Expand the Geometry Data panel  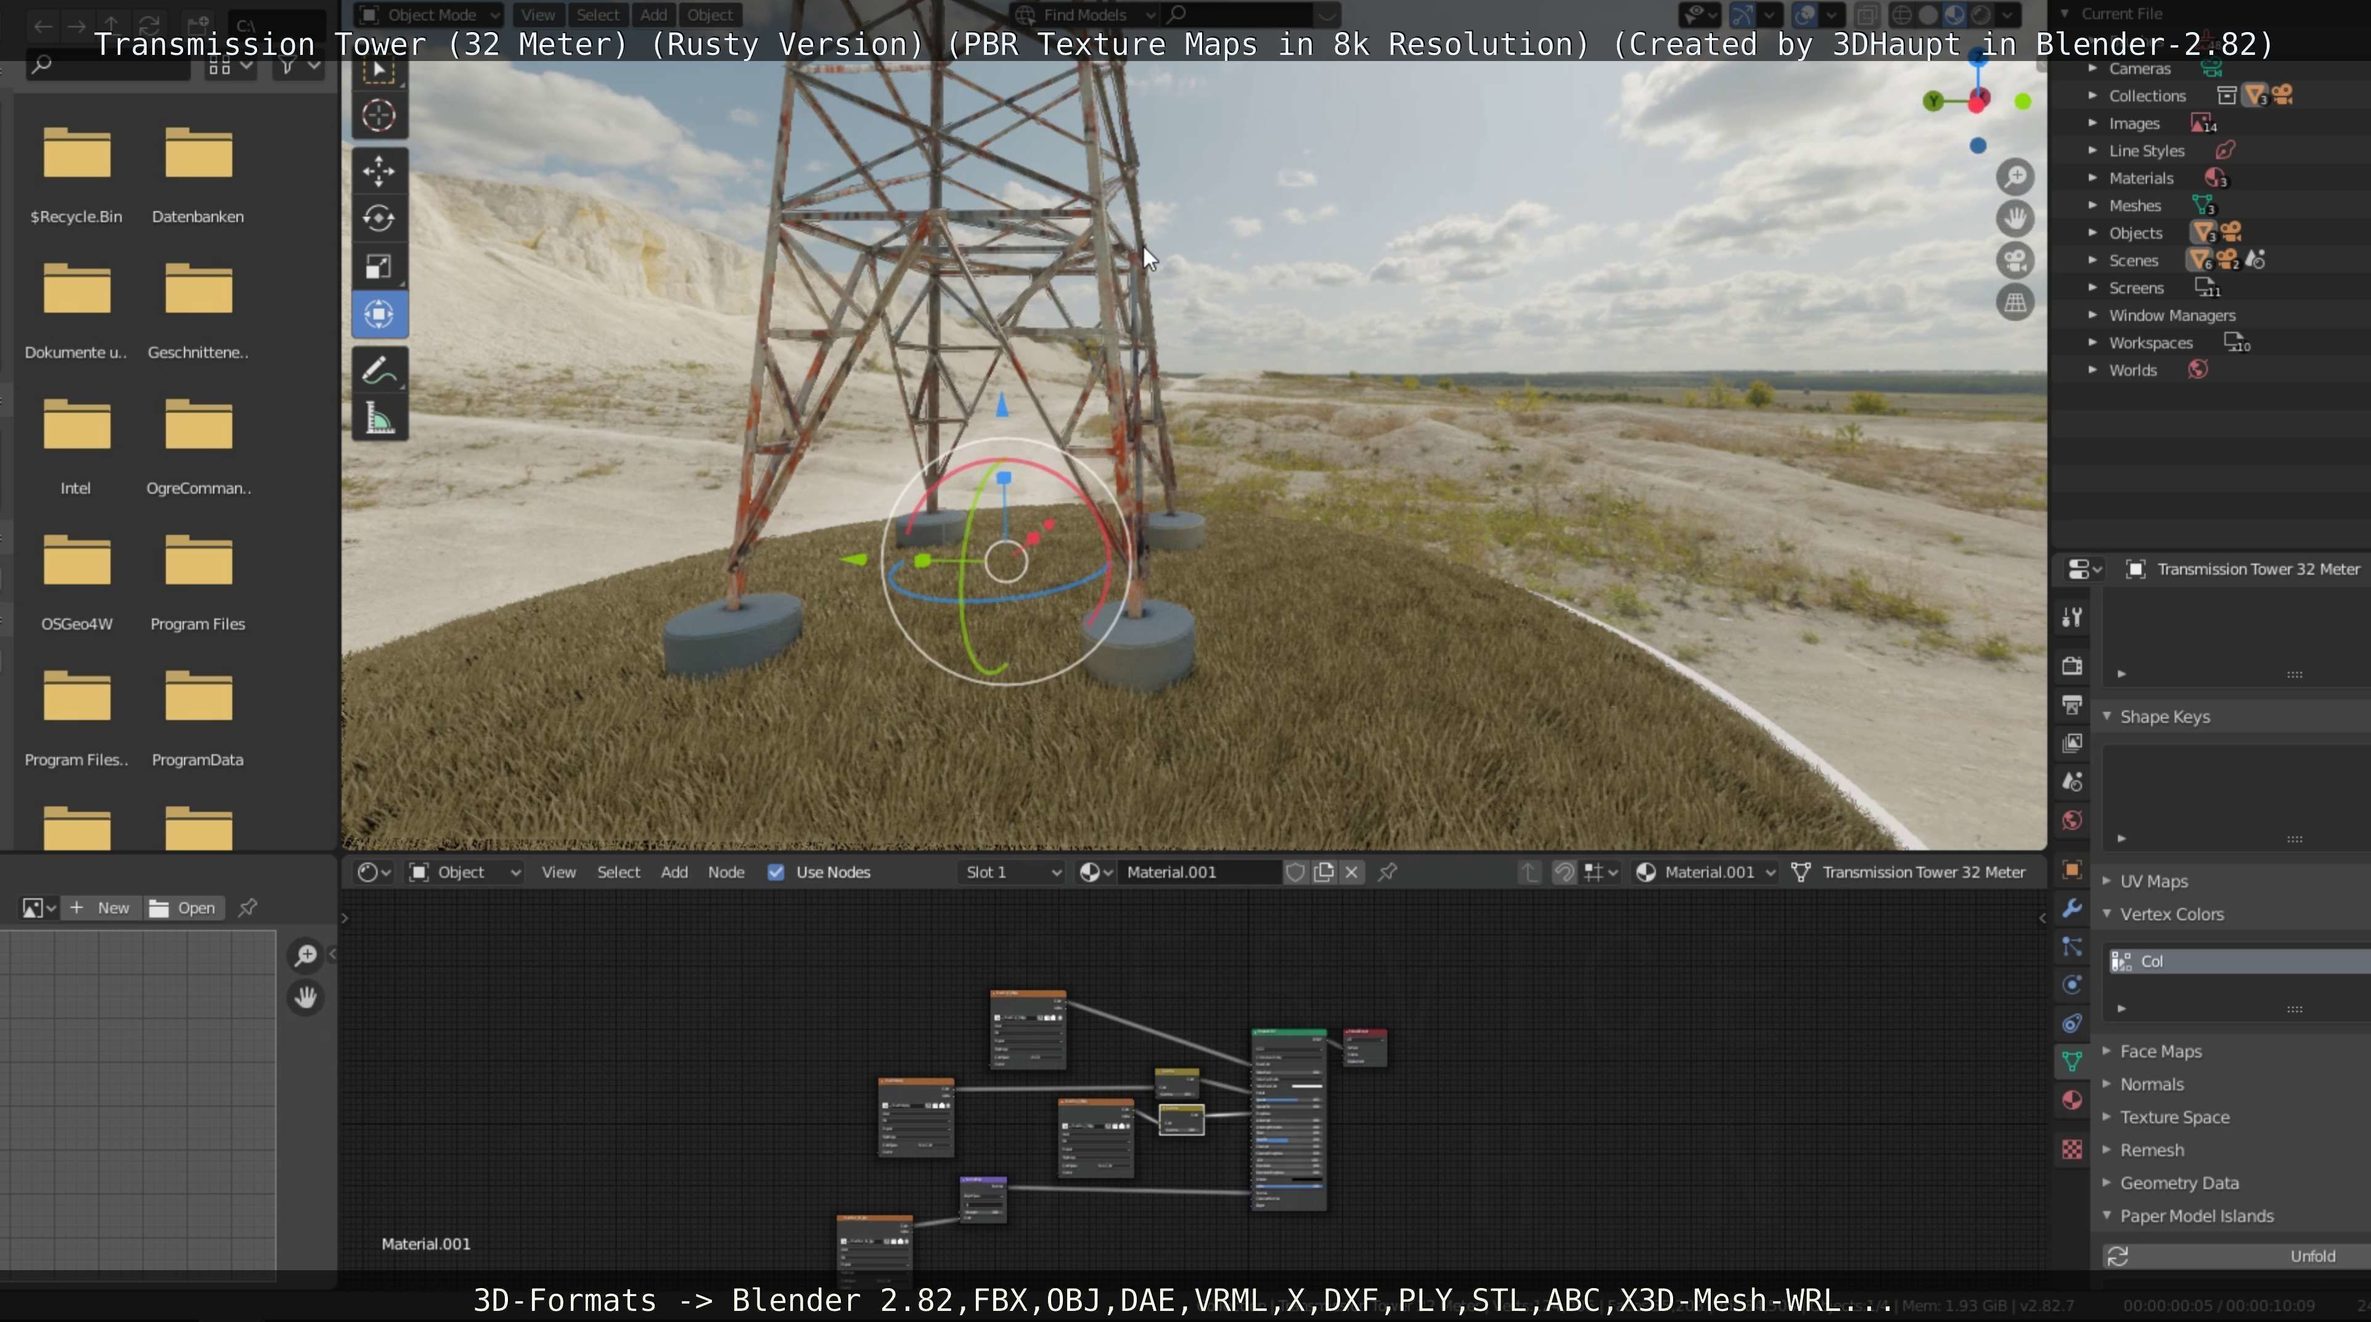tap(2107, 1183)
